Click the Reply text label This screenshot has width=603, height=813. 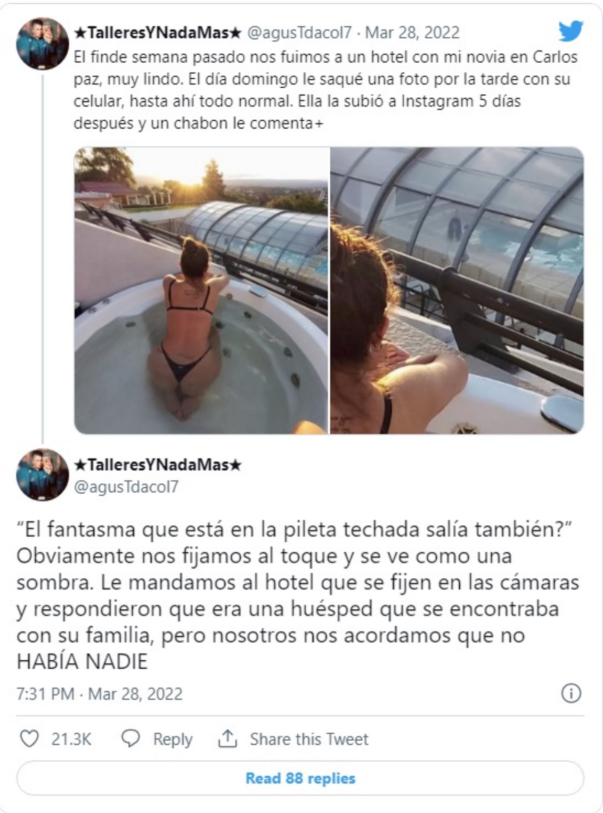[x=172, y=739]
